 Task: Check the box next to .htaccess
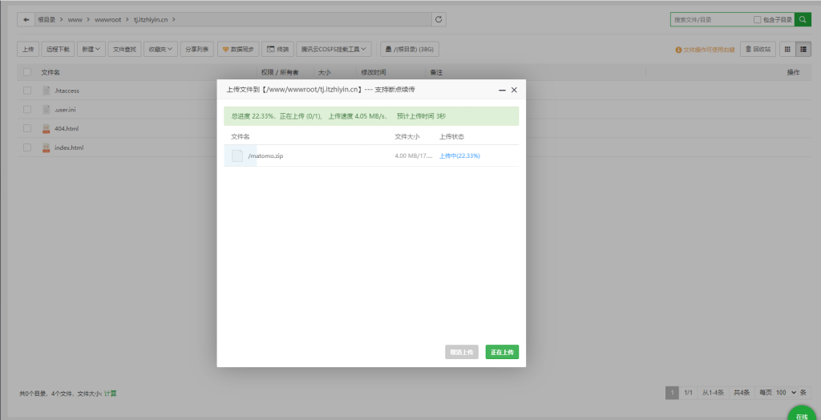[x=27, y=91]
